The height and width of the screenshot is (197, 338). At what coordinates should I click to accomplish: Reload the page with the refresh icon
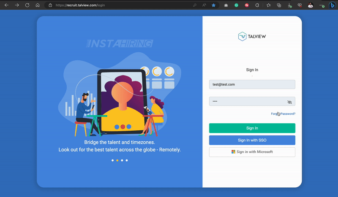click(27, 5)
